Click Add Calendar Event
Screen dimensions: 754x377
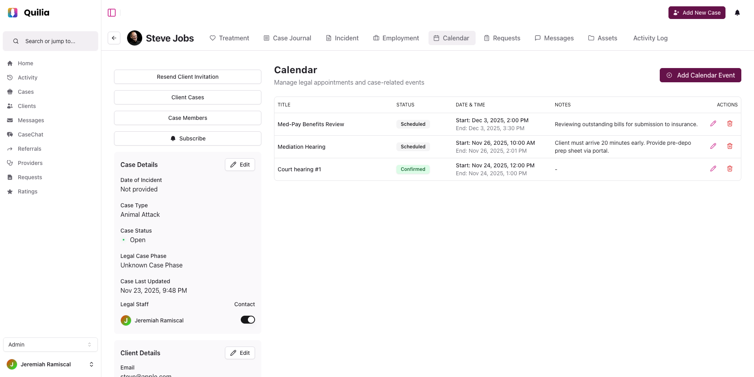pos(701,75)
